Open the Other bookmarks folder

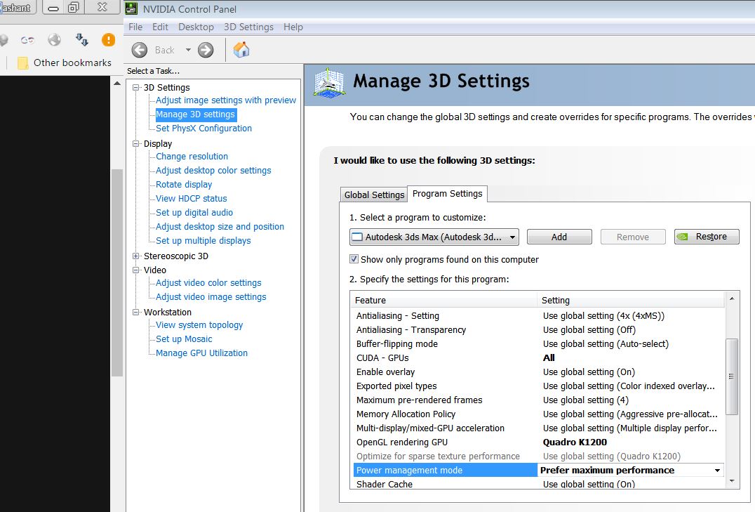coord(65,63)
